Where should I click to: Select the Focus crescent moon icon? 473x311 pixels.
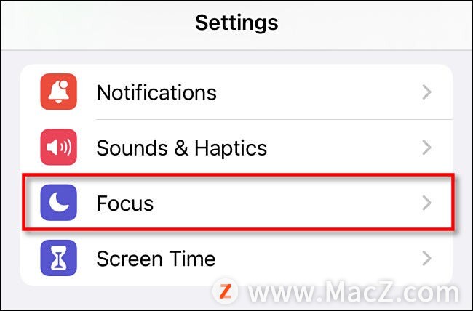(x=58, y=203)
